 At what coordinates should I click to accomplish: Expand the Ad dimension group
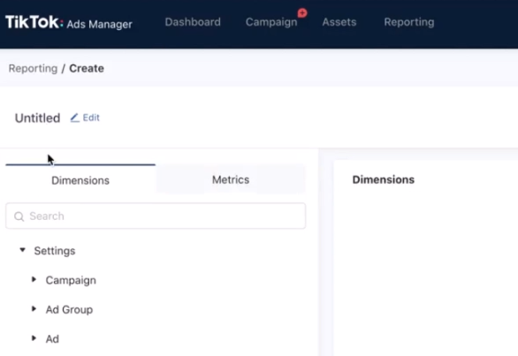tap(34, 338)
